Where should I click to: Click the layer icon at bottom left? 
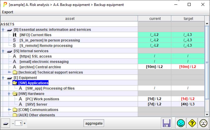pyautogui.click(x=6, y=123)
